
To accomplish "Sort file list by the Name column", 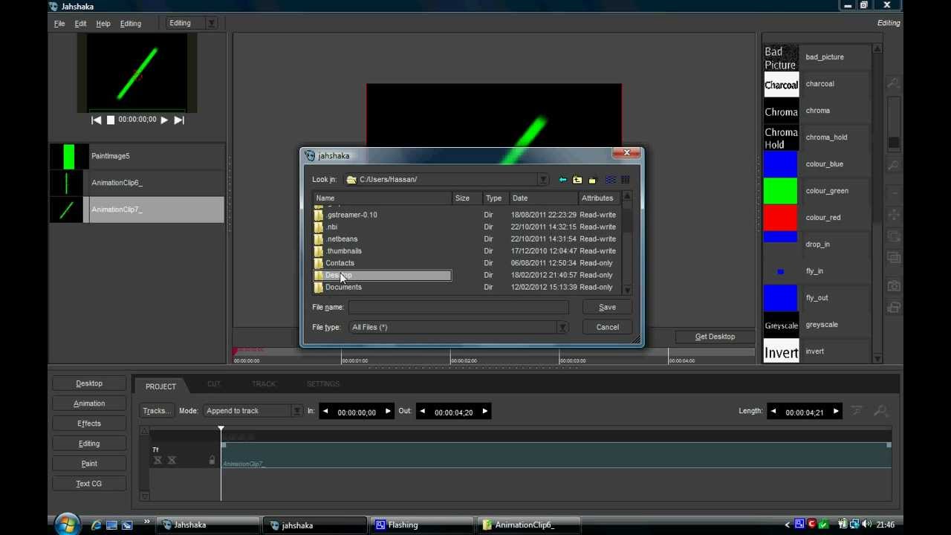I will 382,198.
